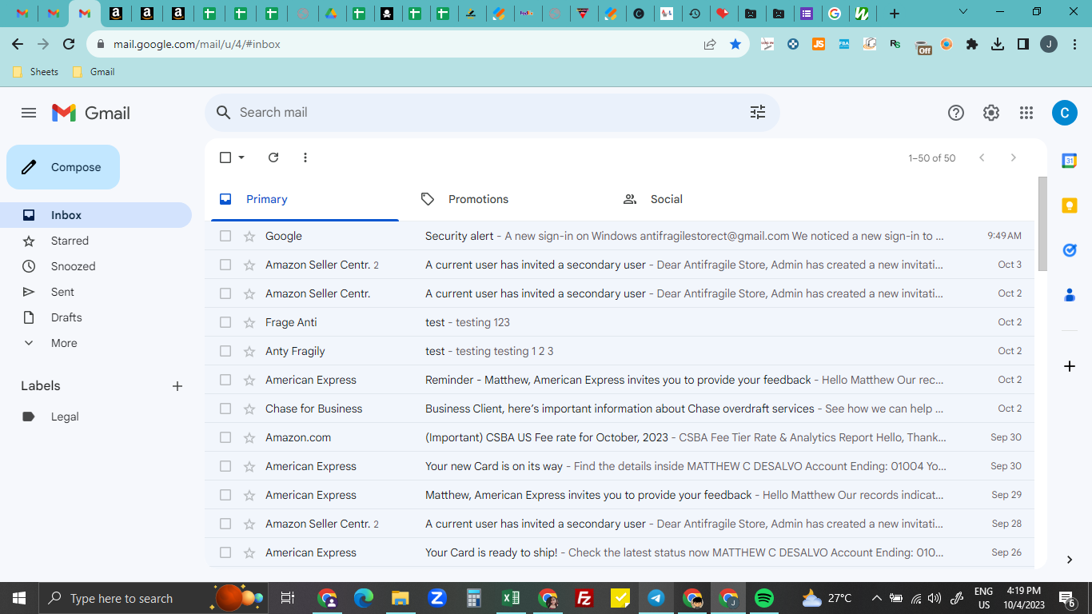The height and width of the screenshot is (614, 1092).
Task: Star the Frage Anti email
Action: coord(249,322)
